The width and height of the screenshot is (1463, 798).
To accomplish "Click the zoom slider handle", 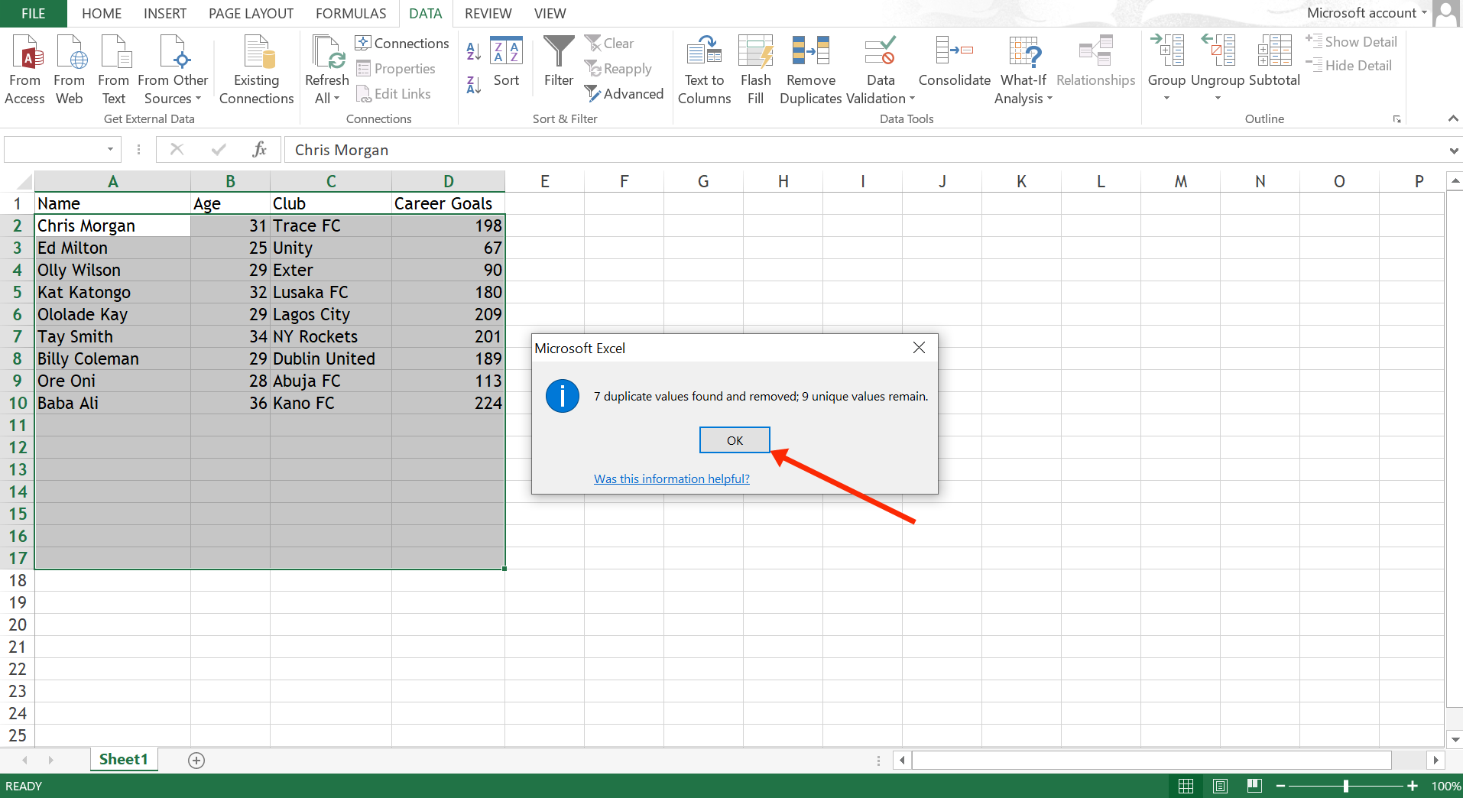I will coord(1345,786).
